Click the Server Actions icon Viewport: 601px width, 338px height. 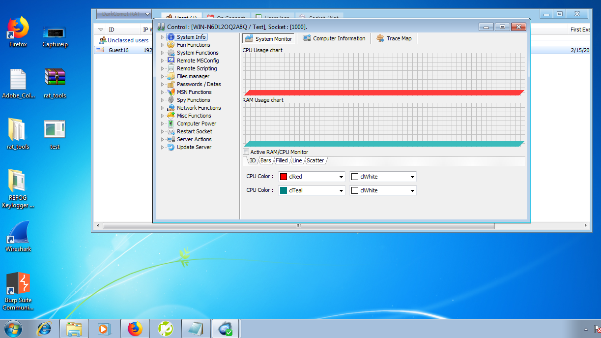pos(171,139)
